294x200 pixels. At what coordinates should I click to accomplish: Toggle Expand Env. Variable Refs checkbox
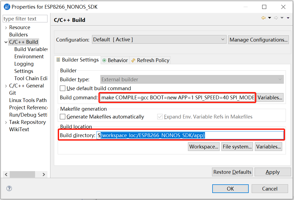click(160, 117)
